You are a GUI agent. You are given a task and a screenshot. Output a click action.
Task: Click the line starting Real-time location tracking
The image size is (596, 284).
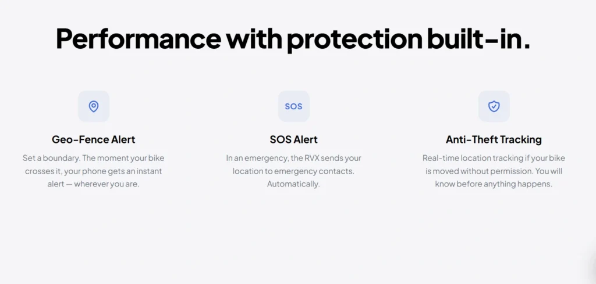pyautogui.click(x=494, y=158)
